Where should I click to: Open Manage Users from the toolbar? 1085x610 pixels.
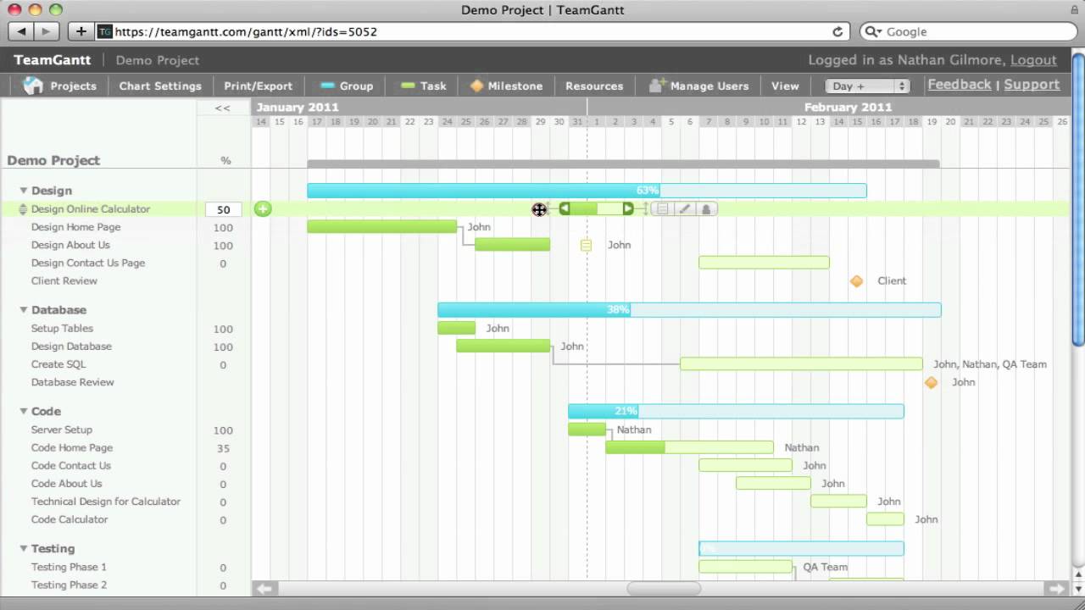(698, 86)
